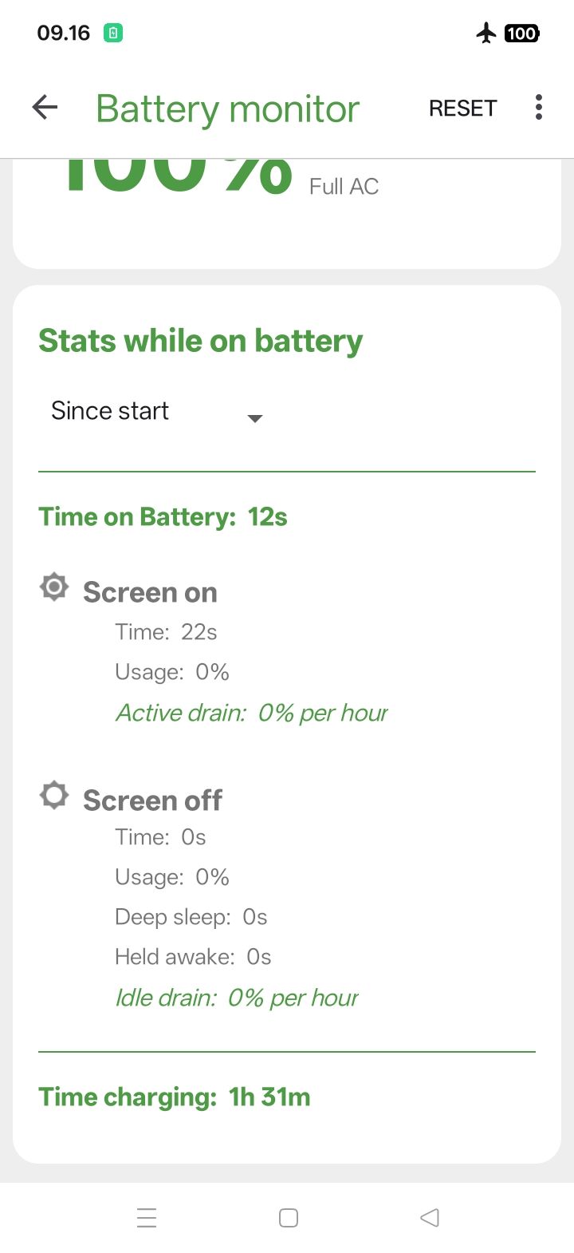Expand the Since start dropdown arrow
This screenshot has height=1253, width=574.
click(x=255, y=418)
